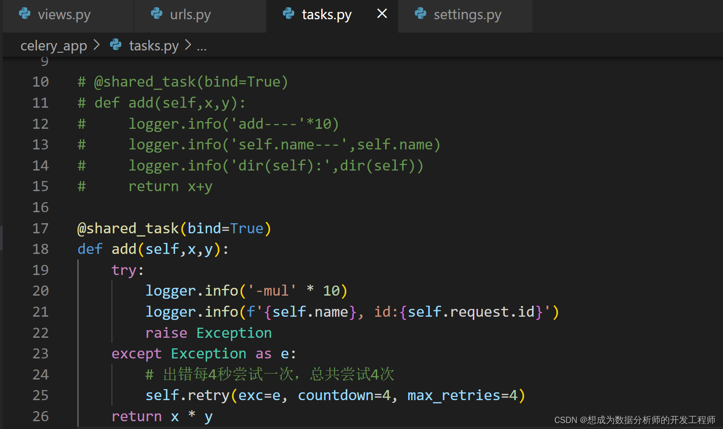Click 'self.request.id' in the f-string
The image size is (723, 429).
(471, 312)
